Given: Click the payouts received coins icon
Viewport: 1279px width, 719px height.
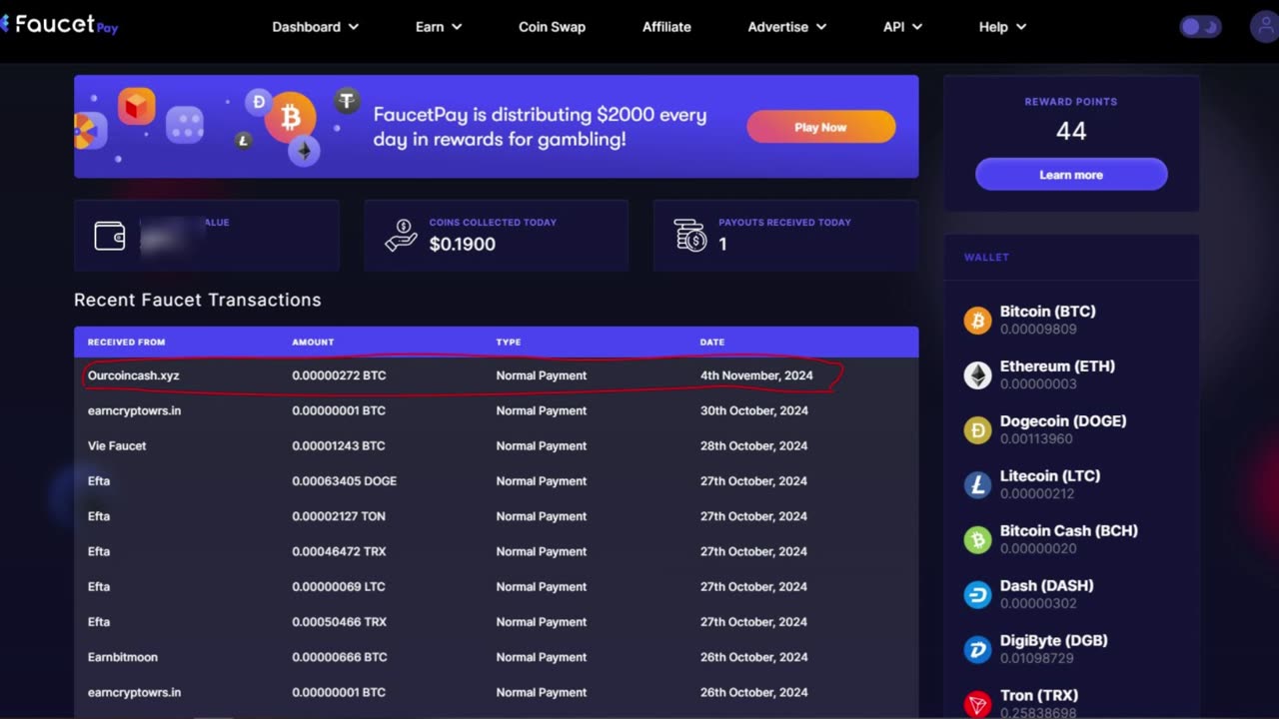Looking at the screenshot, I should [689, 236].
